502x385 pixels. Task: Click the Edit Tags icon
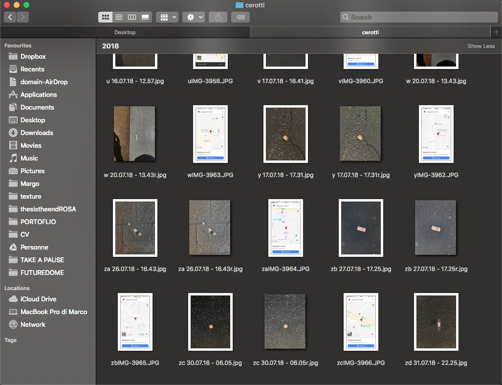pyautogui.click(x=240, y=17)
